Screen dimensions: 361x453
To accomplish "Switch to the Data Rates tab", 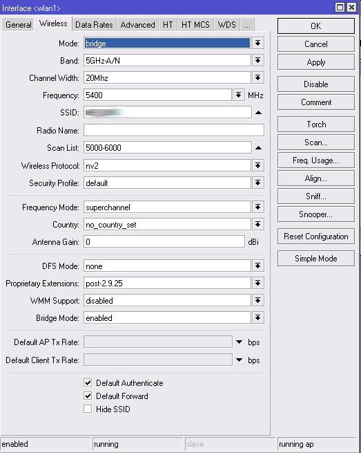I will pyautogui.click(x=94, y=25).
